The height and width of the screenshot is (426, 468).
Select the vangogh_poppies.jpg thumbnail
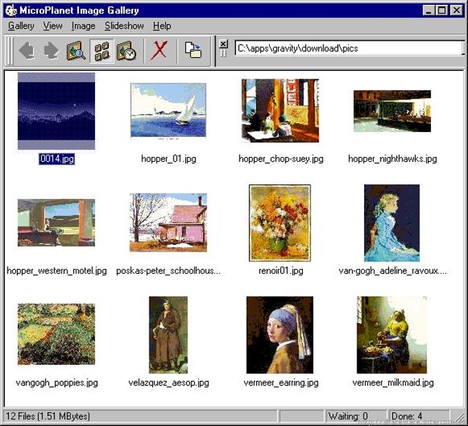56,334
